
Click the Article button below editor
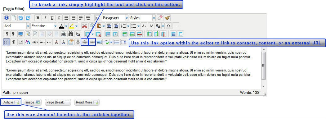click(11, 102)
